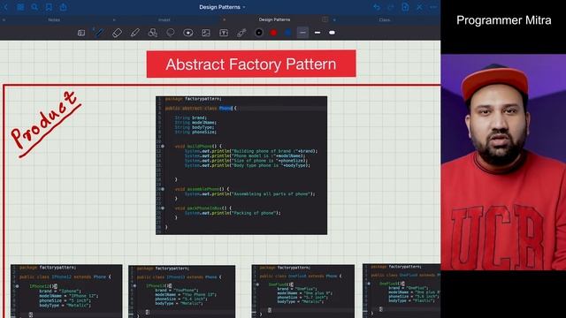Select the Image insert tool
This screenshot has height=318, width=566.
206,33
